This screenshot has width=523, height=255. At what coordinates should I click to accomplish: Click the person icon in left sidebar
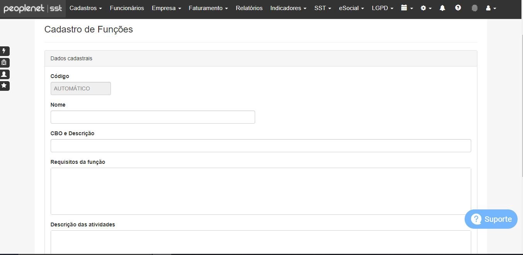pyautogui.click(x=5, y=74)
